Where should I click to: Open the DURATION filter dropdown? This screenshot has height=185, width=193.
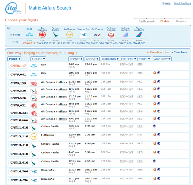pyautogui.click(x=110, y=59)
